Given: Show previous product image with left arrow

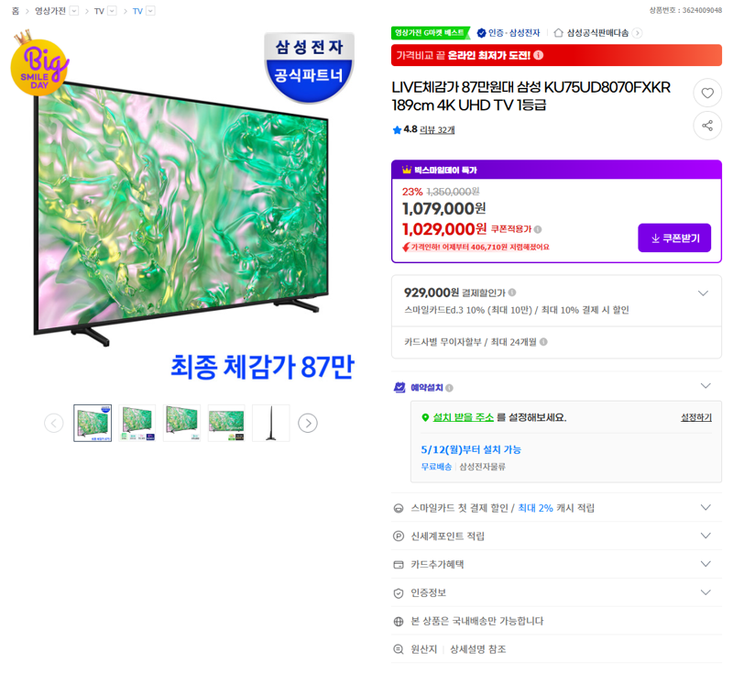Looking at the screenshot, I should click(x=54, y=423).
